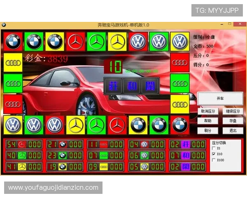Uncheck the X10 bet multiplier
This screenshot has width=247, height=198.
click(x=213, y=154)
